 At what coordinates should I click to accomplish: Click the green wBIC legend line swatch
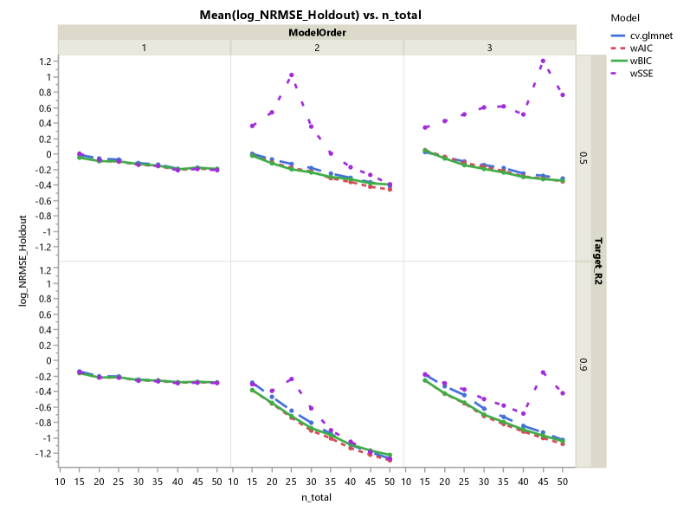click(618, 61)
